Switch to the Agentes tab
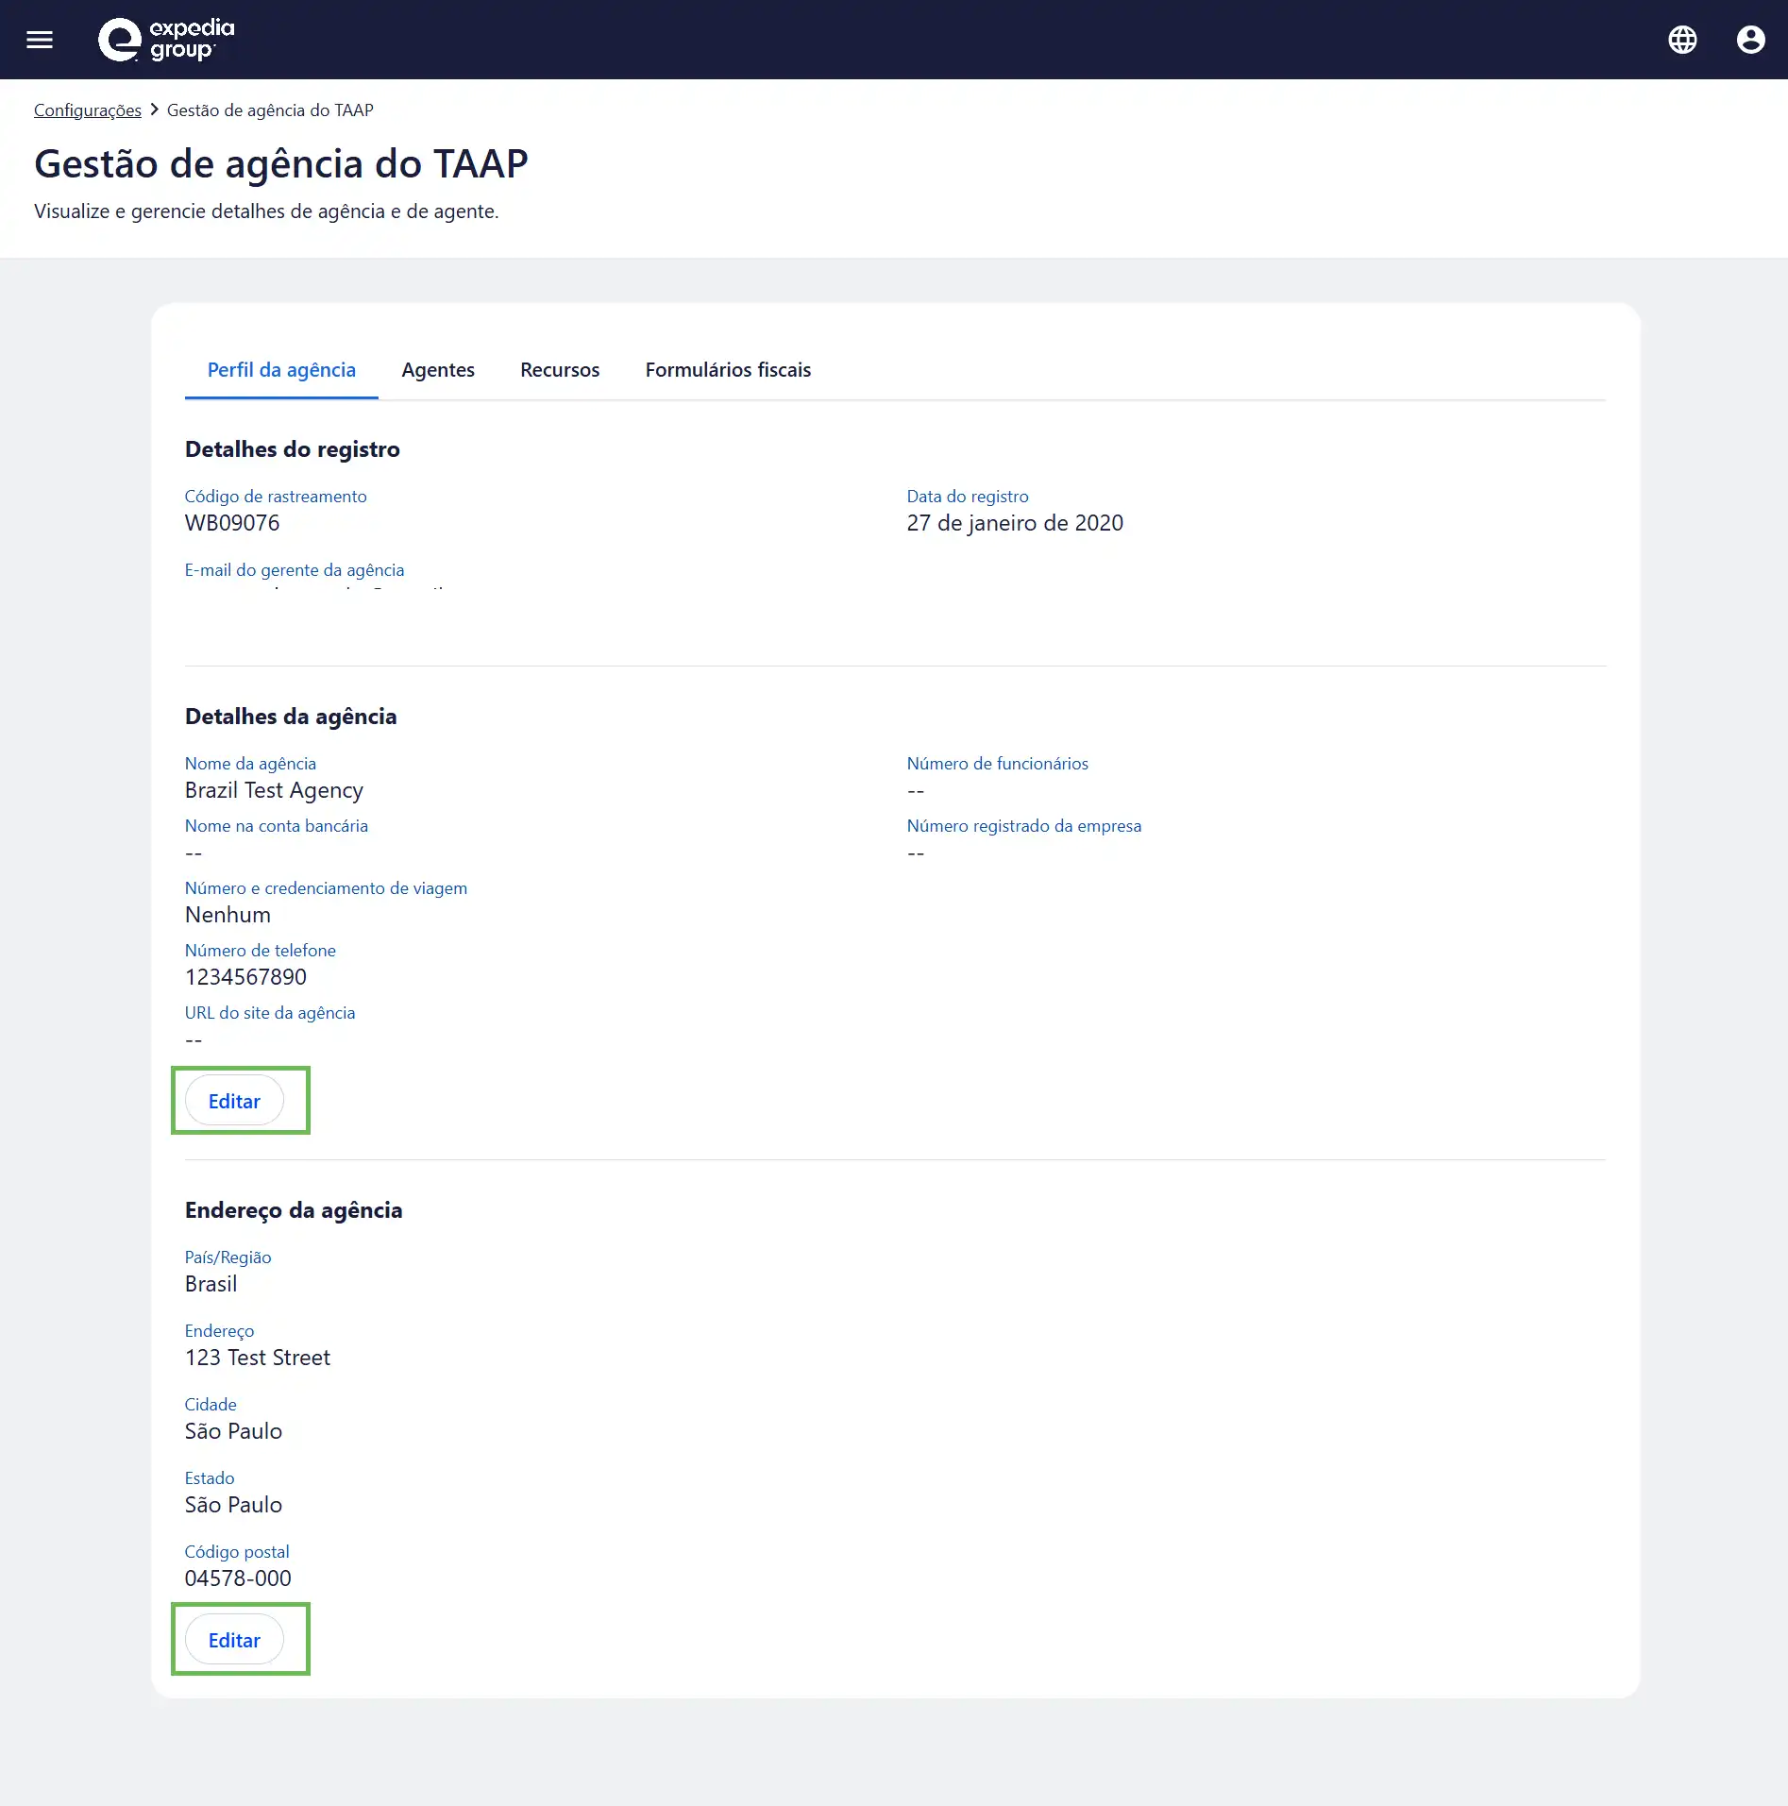This screenshot has height=1806, width=1788. (437, 370)
